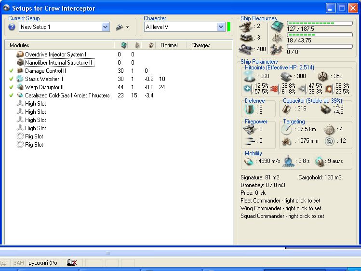361x271 pixels.
Task: Sort by the Charges column header
Action: point(201,45)
